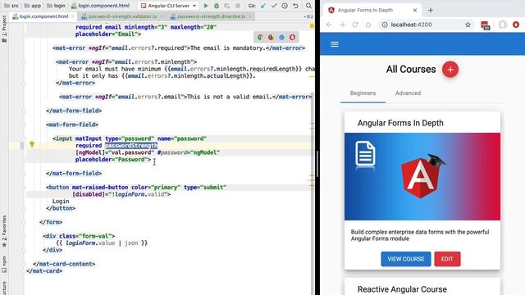Update project with Git blue arrow
525x295 pixels.
point(263,6)
